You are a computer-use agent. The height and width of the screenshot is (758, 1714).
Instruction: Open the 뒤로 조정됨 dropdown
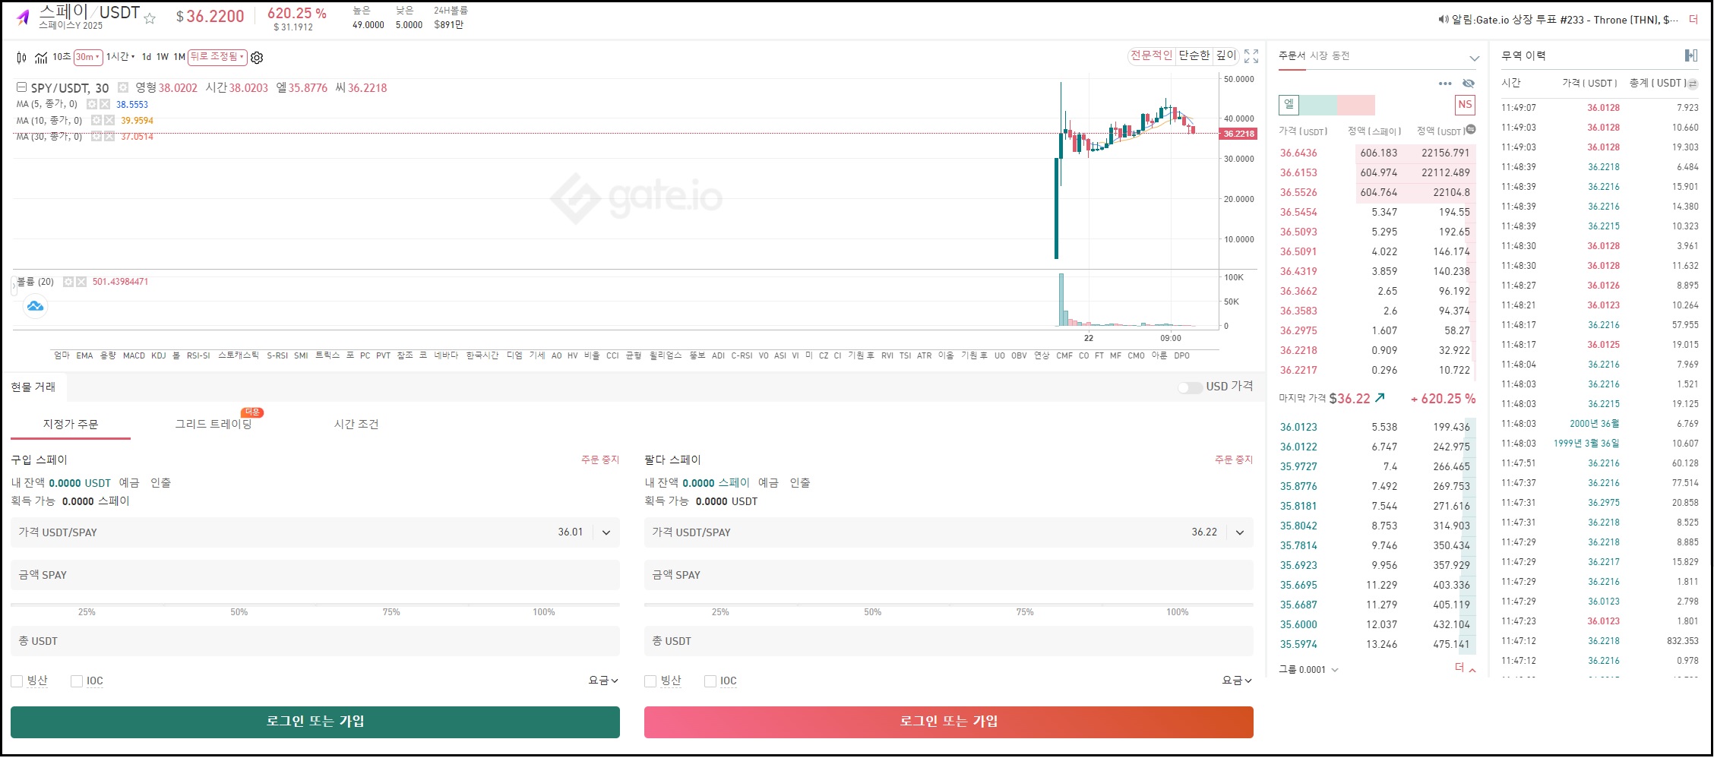[x=217, y=57]
